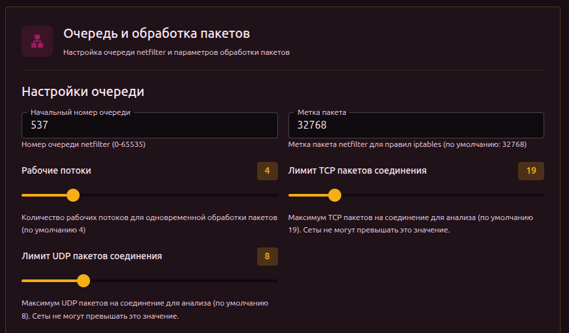The width and height of the screenshot is (569, 333).
Task: Click the iptables packet mark hint text
Action: [407, 144]
